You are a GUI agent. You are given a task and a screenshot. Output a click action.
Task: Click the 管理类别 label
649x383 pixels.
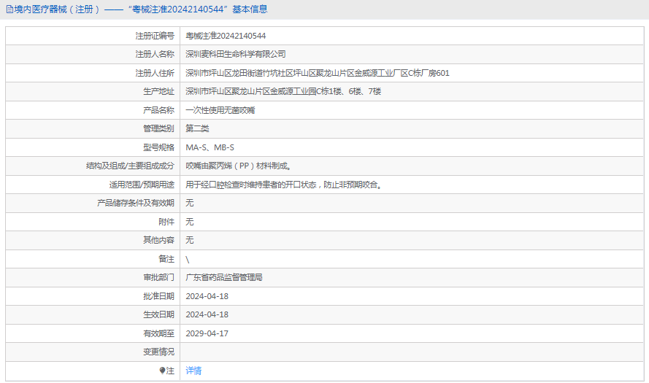click(159, 128)
